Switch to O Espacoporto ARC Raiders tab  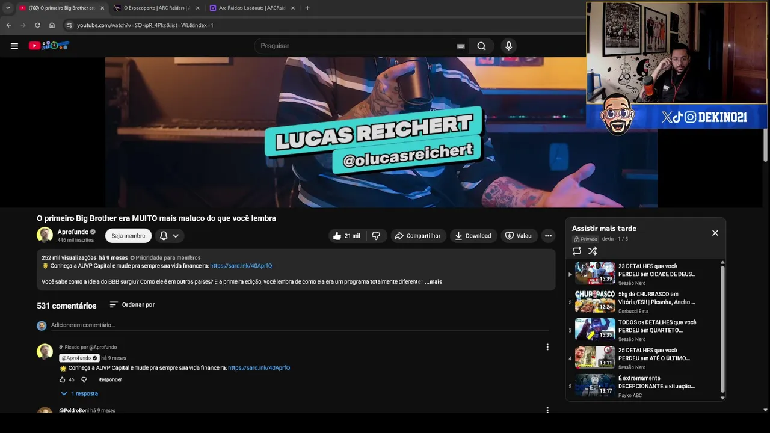pos(157,8)
